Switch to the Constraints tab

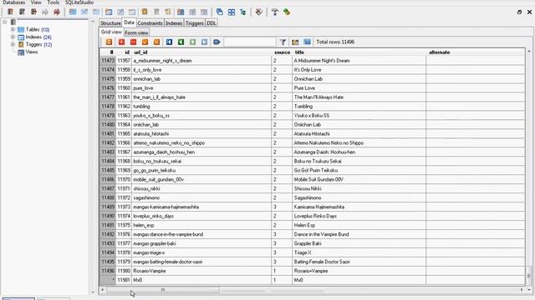click(x=150, y=23)
